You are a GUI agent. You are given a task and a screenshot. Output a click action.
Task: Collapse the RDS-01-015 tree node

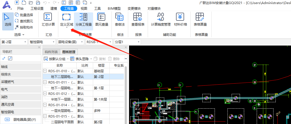point(45,116)
